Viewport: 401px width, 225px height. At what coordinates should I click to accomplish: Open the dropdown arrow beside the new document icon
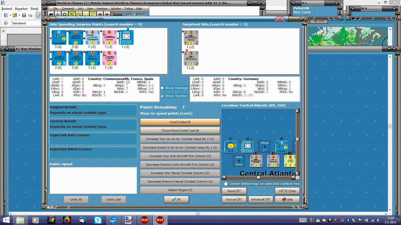10,15
